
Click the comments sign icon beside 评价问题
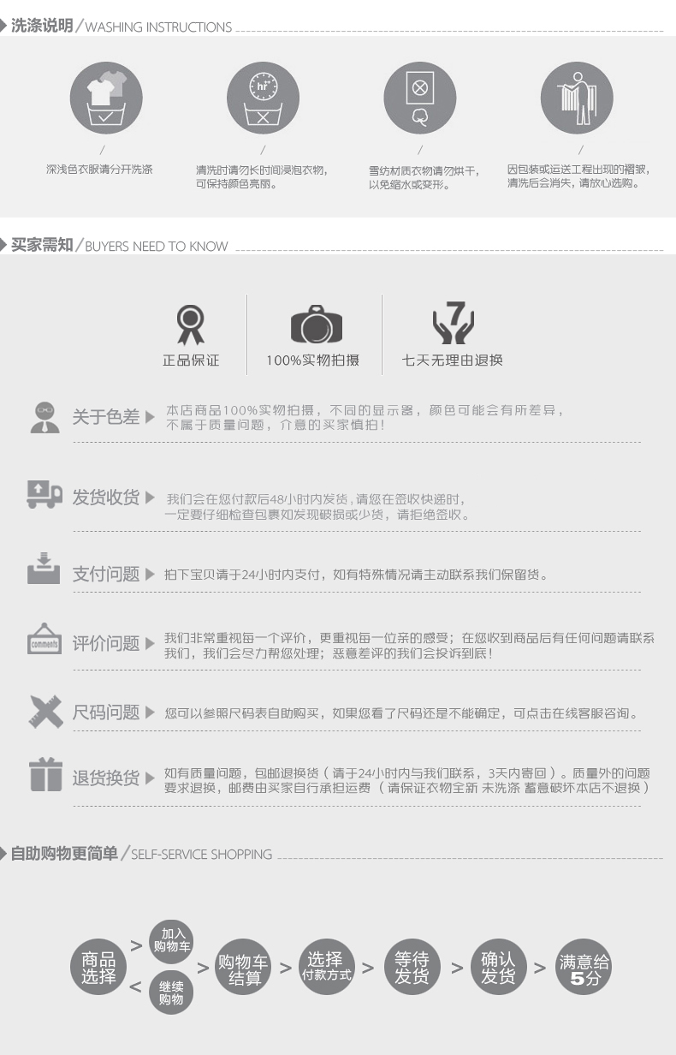click(44, 639)
